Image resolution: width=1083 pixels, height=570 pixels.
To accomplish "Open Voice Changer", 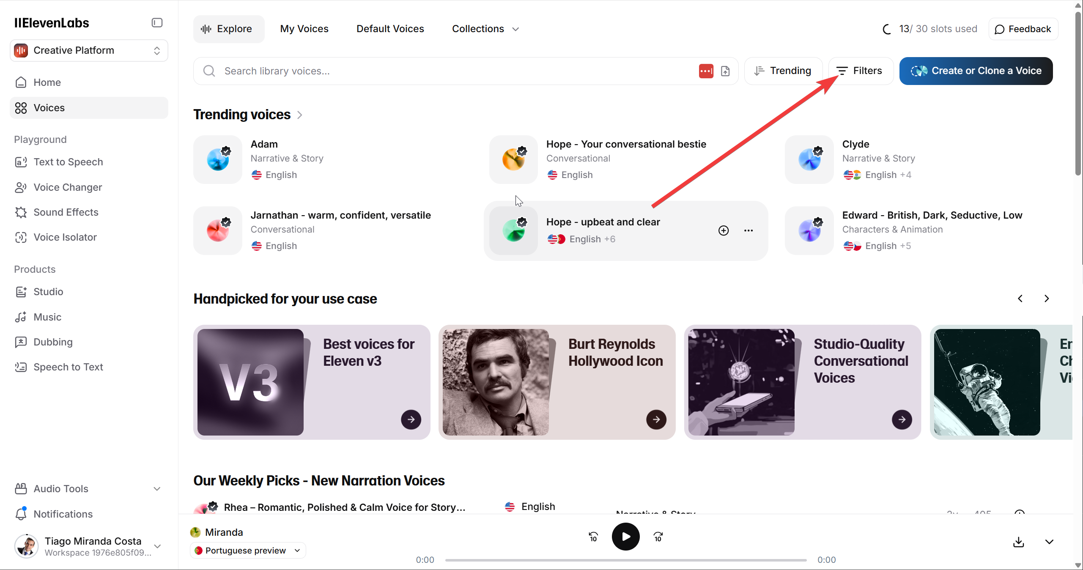I will tap(89, 187).
